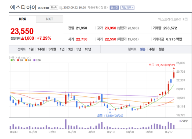192x139 pixels.
Task: Open the 넥스트레이드(NXT) link
Action: point(171,19)
